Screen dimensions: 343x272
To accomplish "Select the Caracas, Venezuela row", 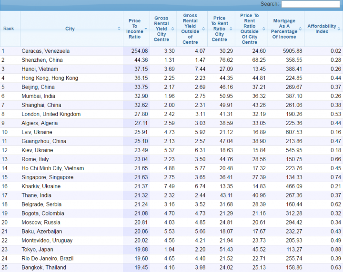I will pos(171,51).
